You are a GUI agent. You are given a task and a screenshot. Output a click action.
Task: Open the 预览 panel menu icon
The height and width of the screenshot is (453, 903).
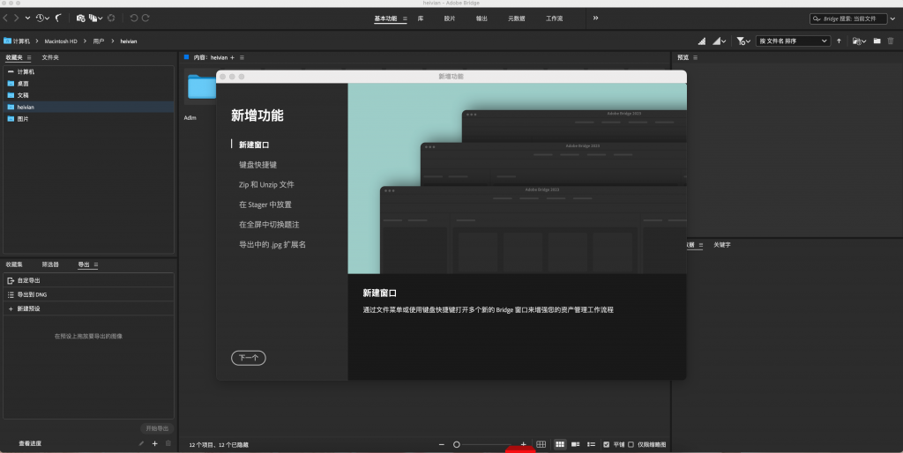coord(695,57)
